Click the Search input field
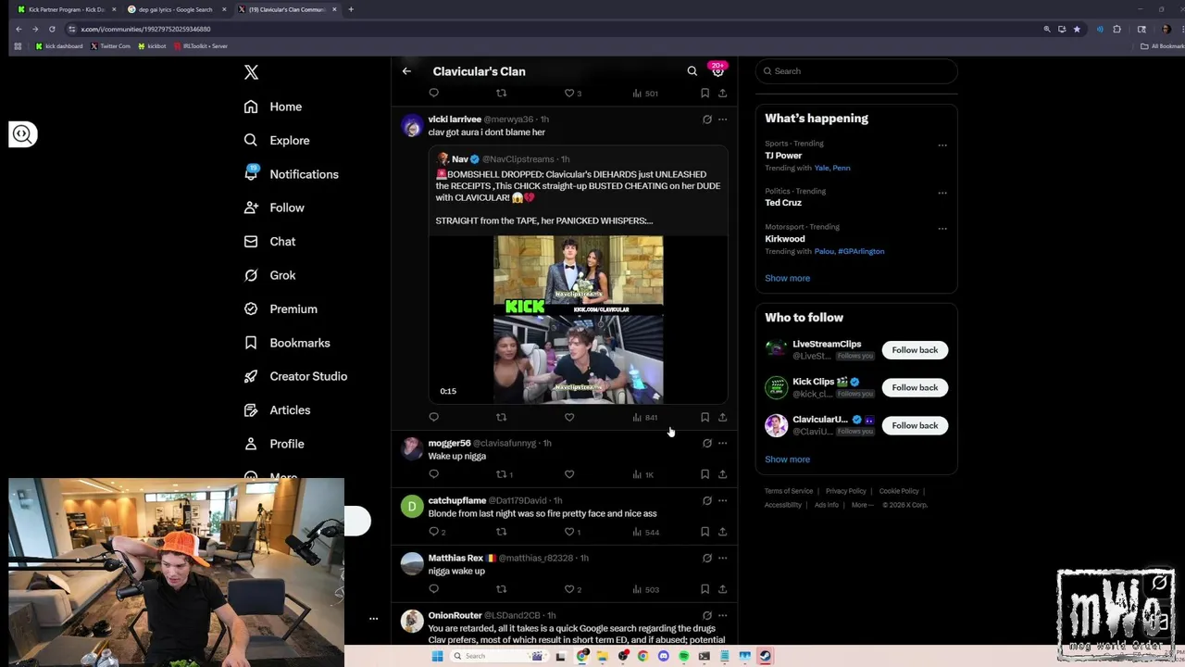 click(856, 71)
